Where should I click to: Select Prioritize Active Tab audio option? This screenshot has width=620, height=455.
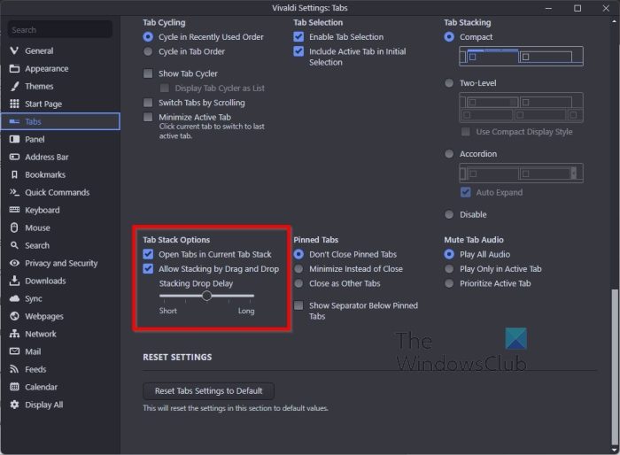pyautogui.click(x=449, y=283)
